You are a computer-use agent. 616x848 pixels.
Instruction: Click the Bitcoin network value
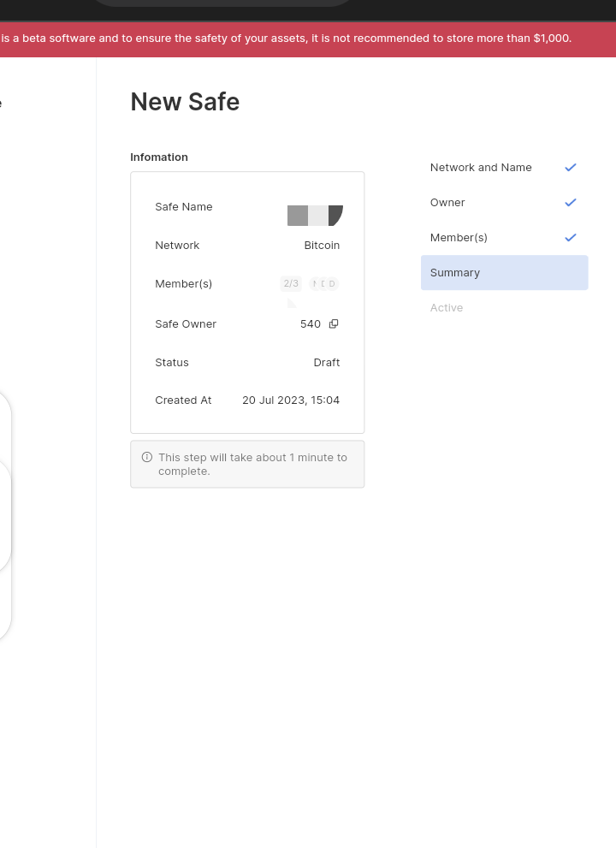tap(322, 246)
